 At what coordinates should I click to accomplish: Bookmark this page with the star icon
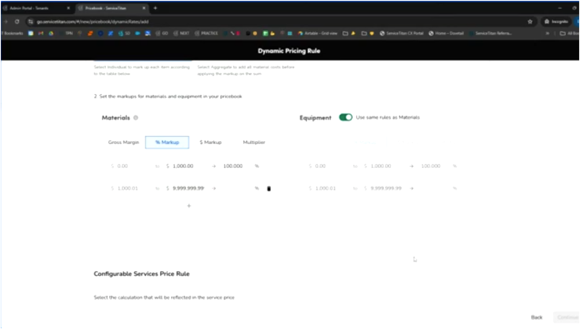[x=530, y=21]
